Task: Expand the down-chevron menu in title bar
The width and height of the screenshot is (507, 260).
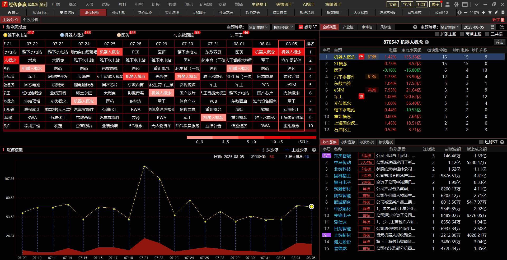Action: 476,4
